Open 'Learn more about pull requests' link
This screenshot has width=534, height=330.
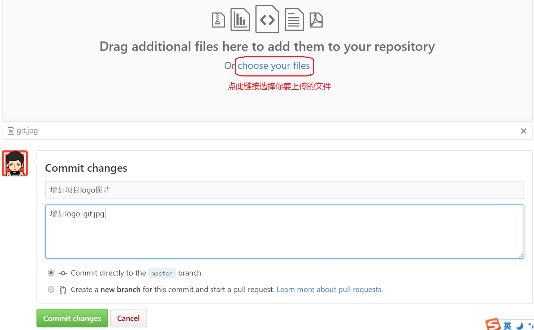(330, 290)
